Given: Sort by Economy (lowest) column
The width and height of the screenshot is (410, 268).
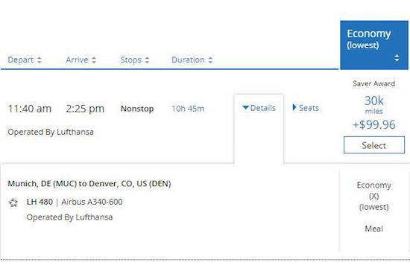Looking at the screenshot, I should pyautogui.click(x=374, y=45).
